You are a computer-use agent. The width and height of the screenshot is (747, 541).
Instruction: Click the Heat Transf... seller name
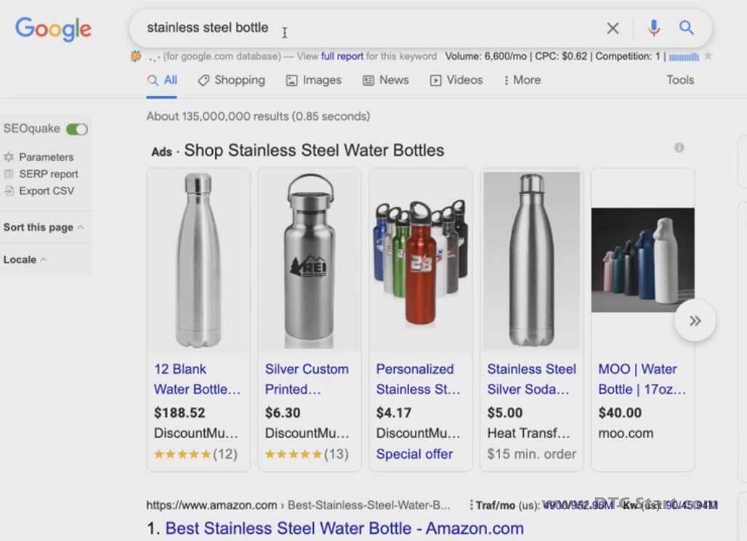(528, 433)
